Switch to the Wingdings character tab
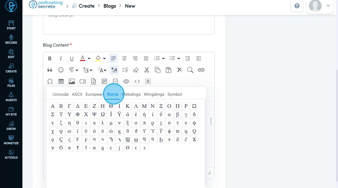This screenshot has width=338, height=188. pyautogui.click(x=154, y=94)
